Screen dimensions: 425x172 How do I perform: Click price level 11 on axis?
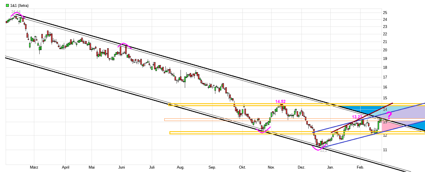[385, 150]
